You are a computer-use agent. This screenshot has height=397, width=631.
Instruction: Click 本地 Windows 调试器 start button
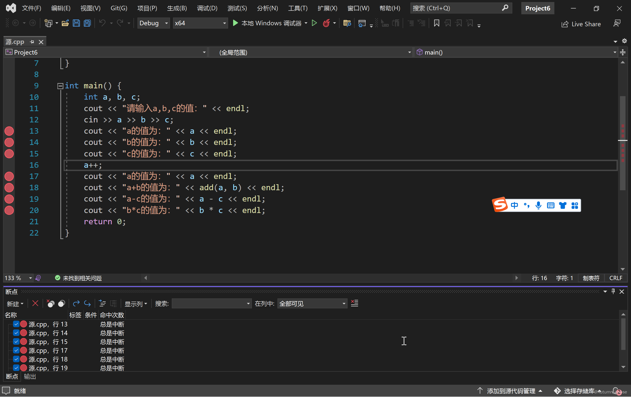pos(267,23)
